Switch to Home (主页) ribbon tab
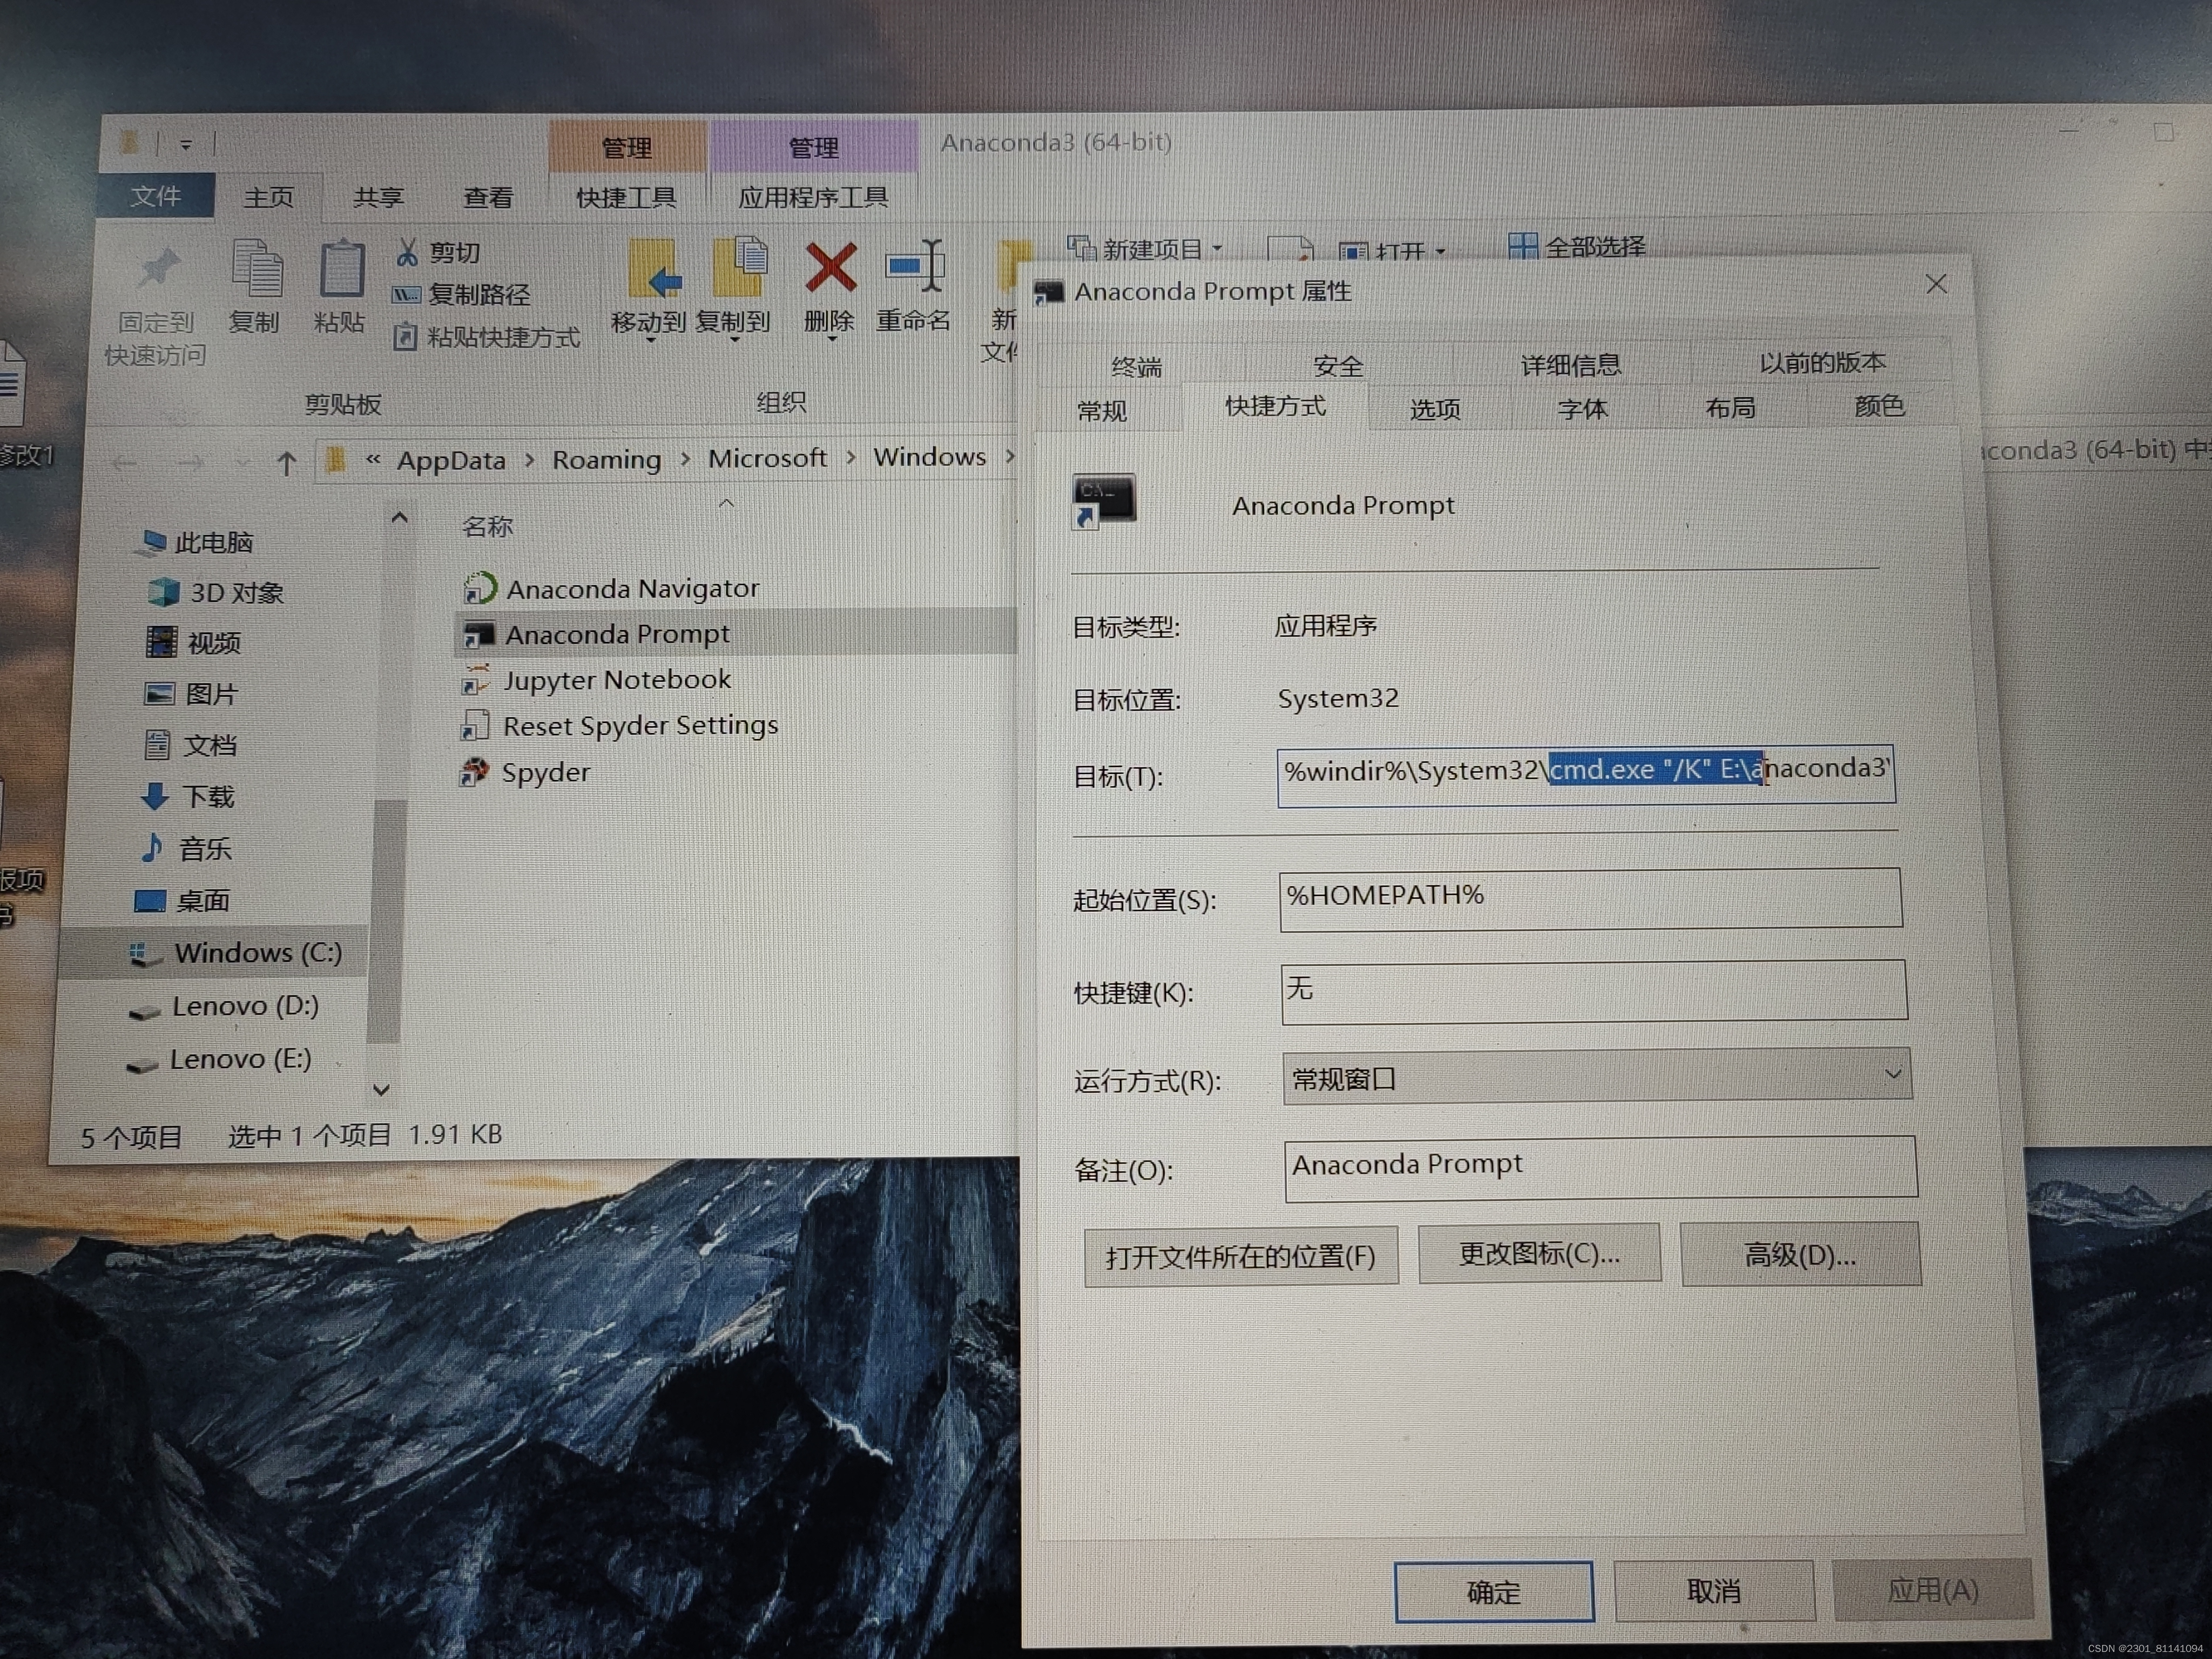2212x1659 pixels. [x=269, y=197]
